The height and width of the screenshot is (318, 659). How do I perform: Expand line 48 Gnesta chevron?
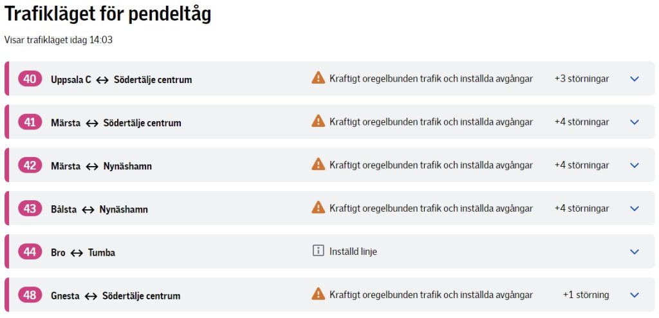coord(635,295)
